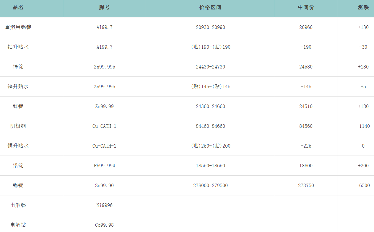This screenshot has height=232, width=374.
Task: Click the 涨跌 column header
Action: pos(363,8)
